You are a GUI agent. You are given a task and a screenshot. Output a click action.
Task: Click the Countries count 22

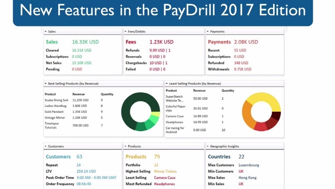click(x=242, y=157)
